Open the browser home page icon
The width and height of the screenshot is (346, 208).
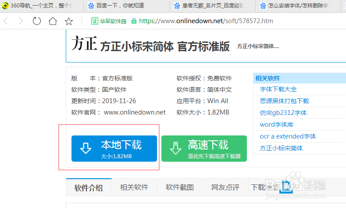pyautogui.click(x=53, y=21)
